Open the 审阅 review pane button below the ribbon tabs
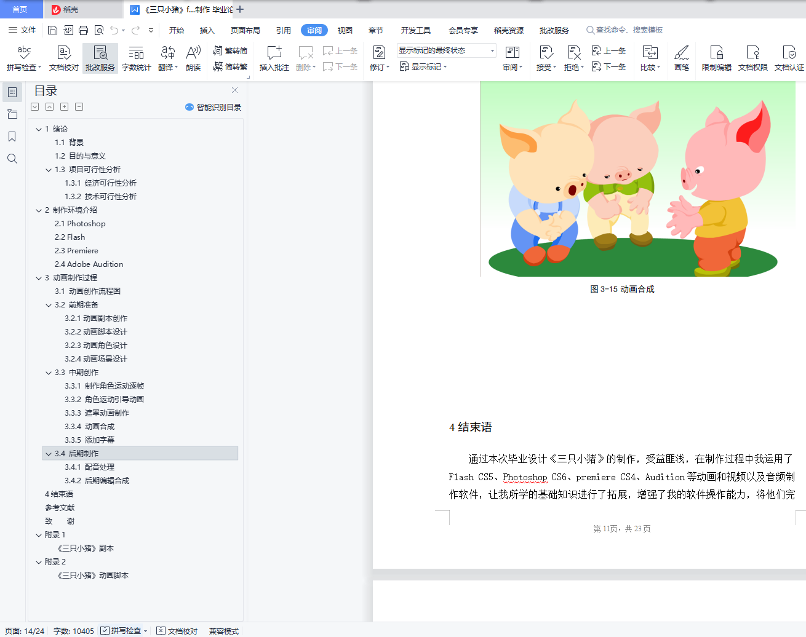806x637 pixels. [513, 58]
